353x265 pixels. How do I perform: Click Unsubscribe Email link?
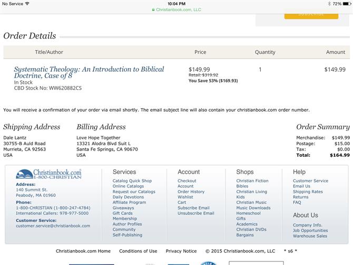(196, 213)
